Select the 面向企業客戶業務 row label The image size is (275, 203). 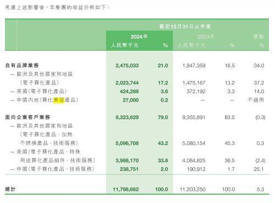coord(28,117)
